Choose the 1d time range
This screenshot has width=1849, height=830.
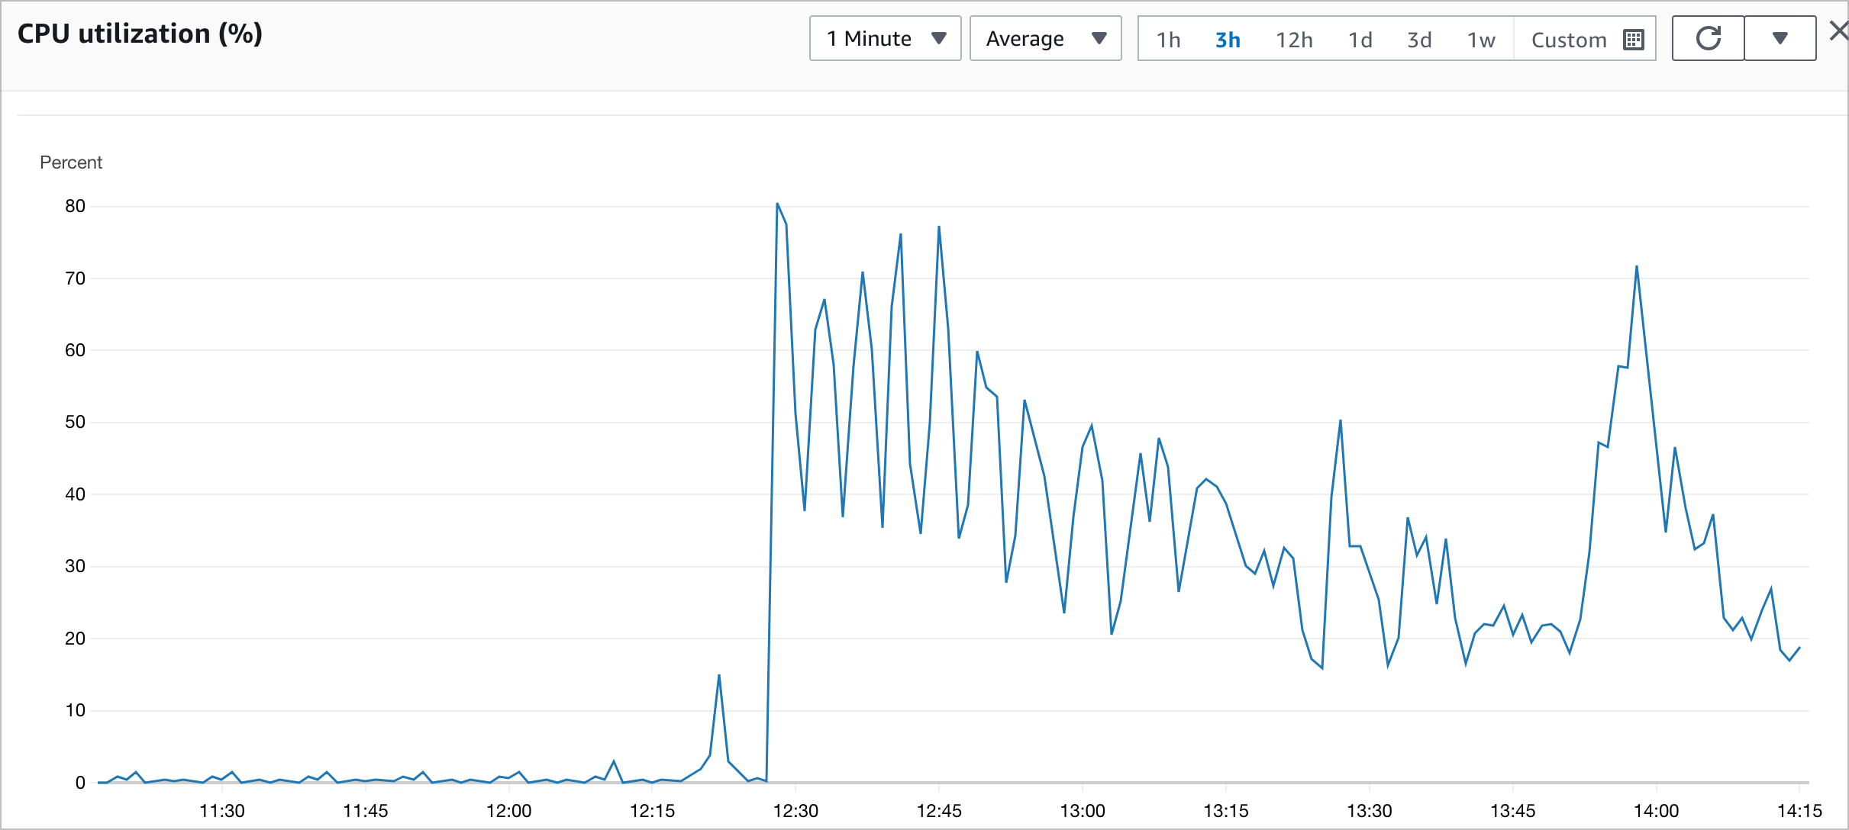[x=1360, y=40]
